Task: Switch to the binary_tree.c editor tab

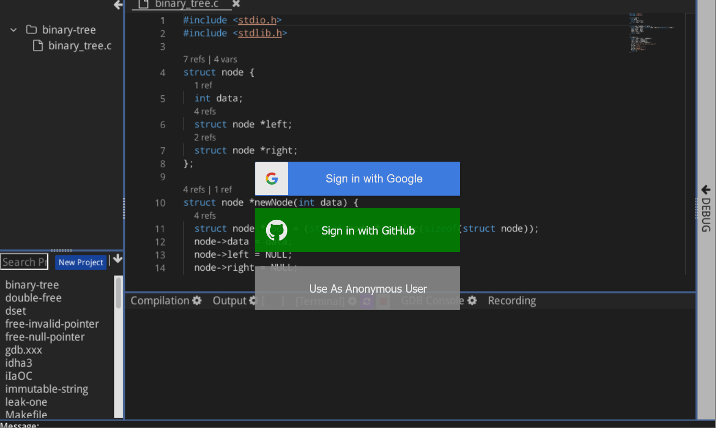Action: 186,4
